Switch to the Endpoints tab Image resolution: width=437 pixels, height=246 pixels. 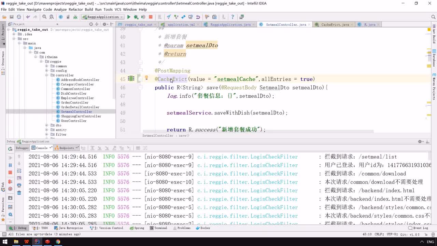tap(67, 148)
